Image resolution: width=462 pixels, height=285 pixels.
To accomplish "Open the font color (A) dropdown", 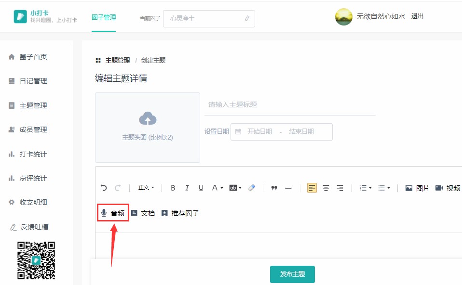I will (x=217, y=188).
